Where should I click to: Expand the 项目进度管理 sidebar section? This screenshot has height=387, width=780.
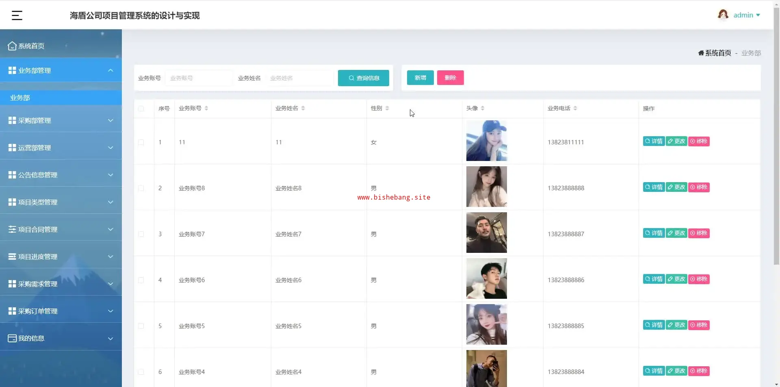pos(61,257)
